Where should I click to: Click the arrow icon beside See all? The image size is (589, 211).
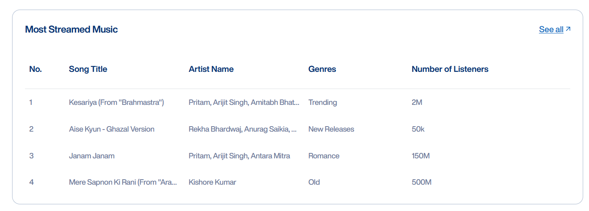568,29
